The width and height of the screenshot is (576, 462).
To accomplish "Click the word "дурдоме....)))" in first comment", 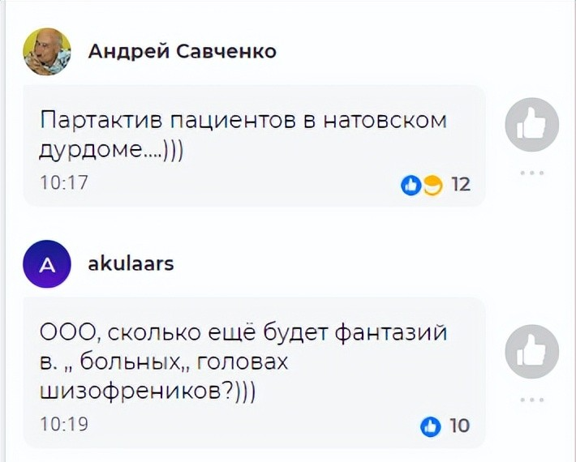I will [x=112, y=152].
